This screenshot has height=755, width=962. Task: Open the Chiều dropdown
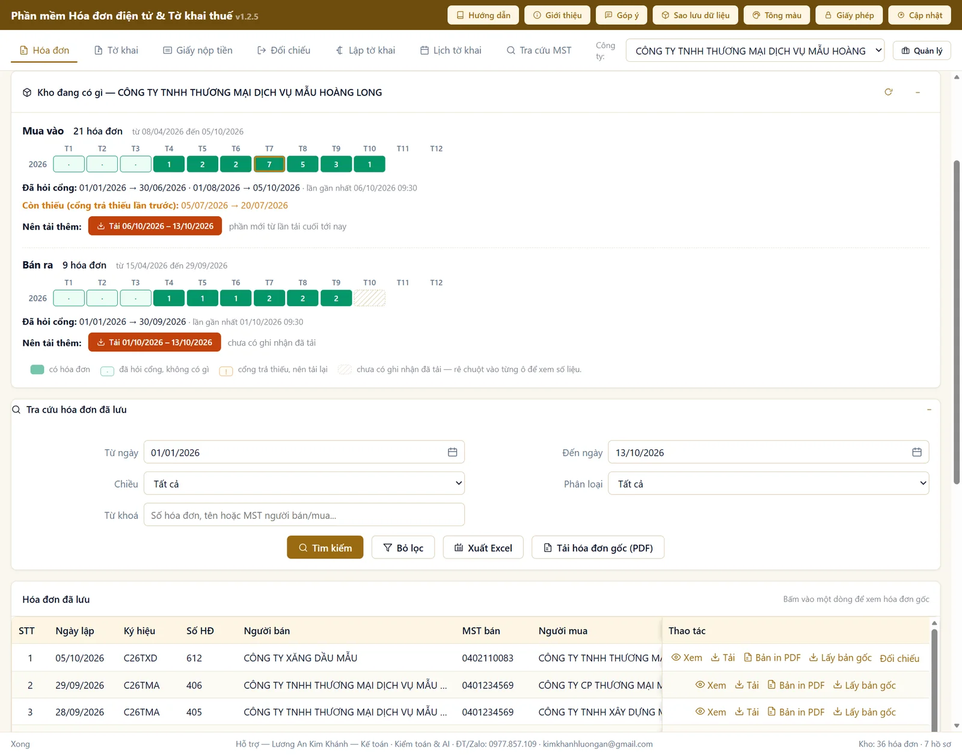click(304, 484)
